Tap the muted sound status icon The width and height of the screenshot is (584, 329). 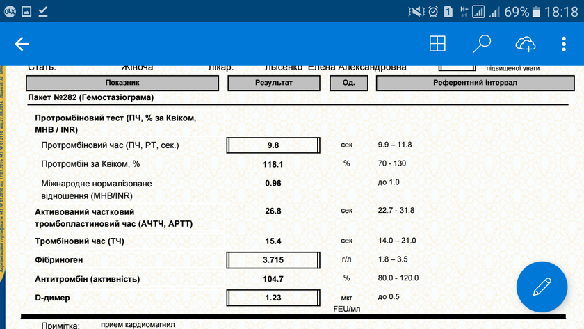(x=416, y=11)
